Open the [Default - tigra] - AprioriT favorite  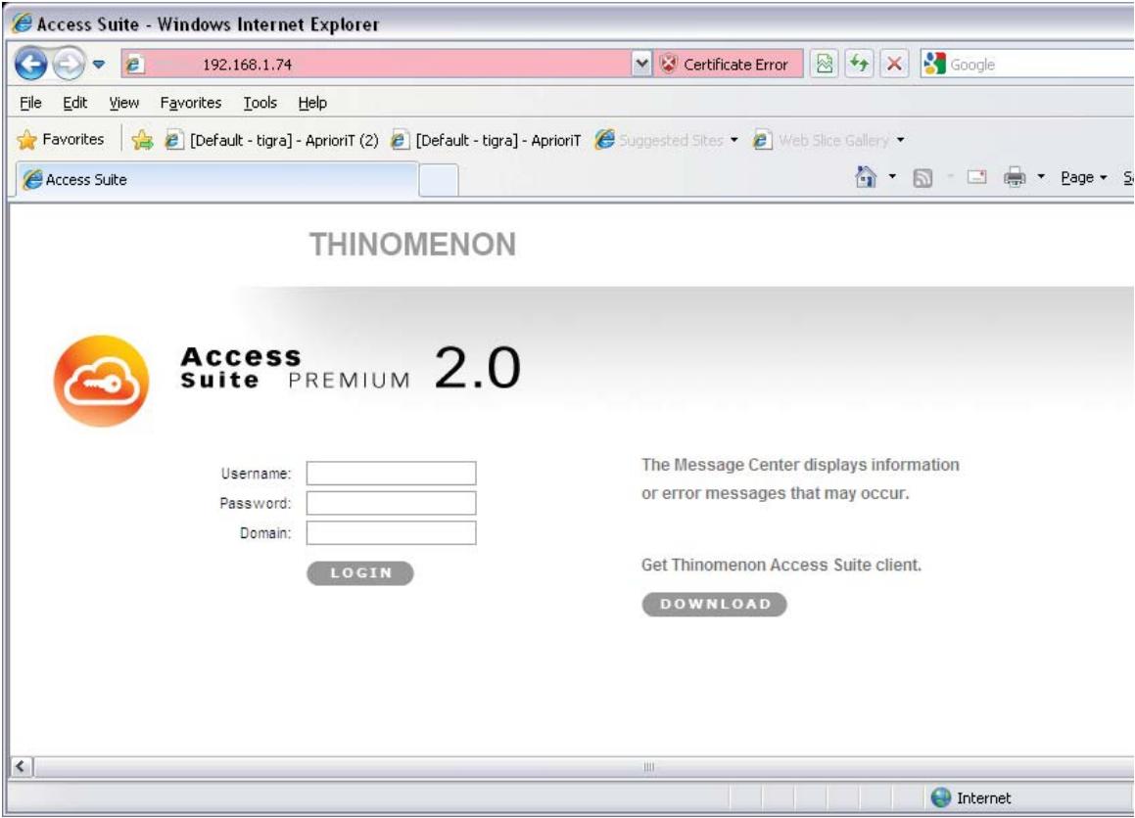pyautogui.click(x=486, y=140)
